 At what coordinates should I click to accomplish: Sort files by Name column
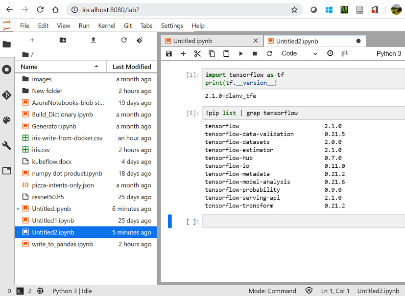[x=61, y=67]
